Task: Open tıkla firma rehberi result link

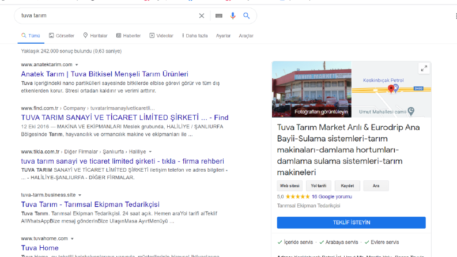Action: [122, 161]
